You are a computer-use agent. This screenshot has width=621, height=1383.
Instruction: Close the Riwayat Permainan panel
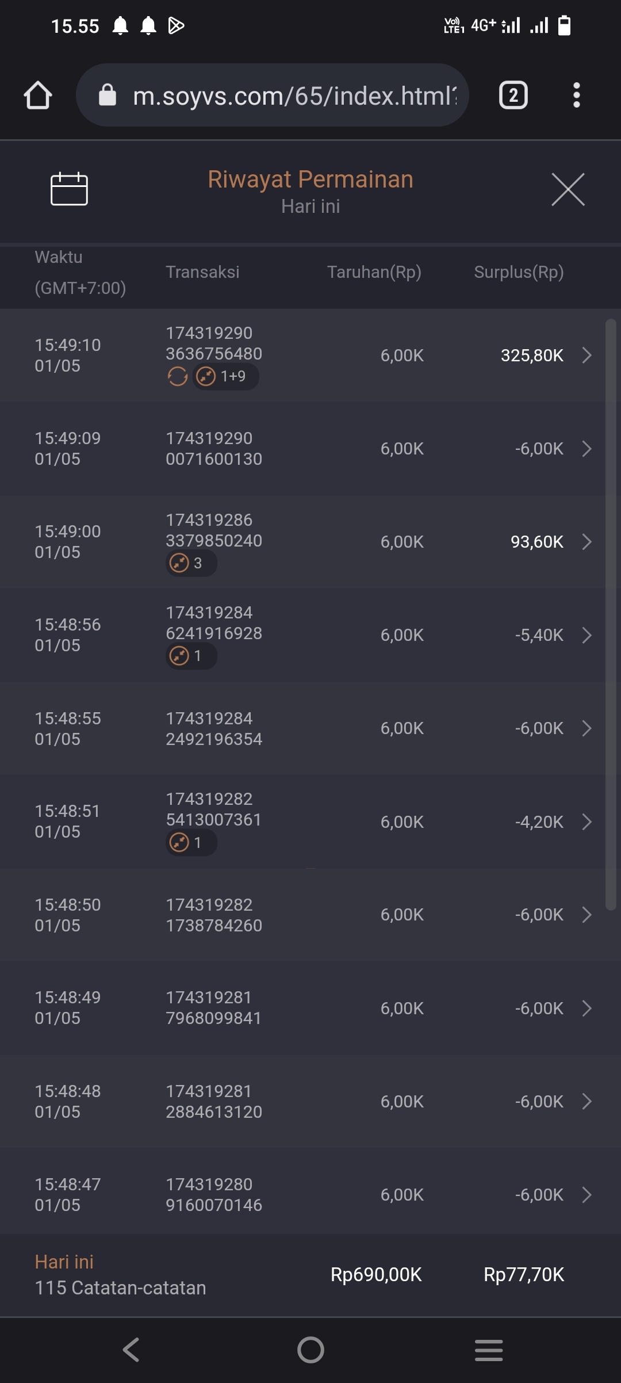pyautogui.click(x=568, y=189)
